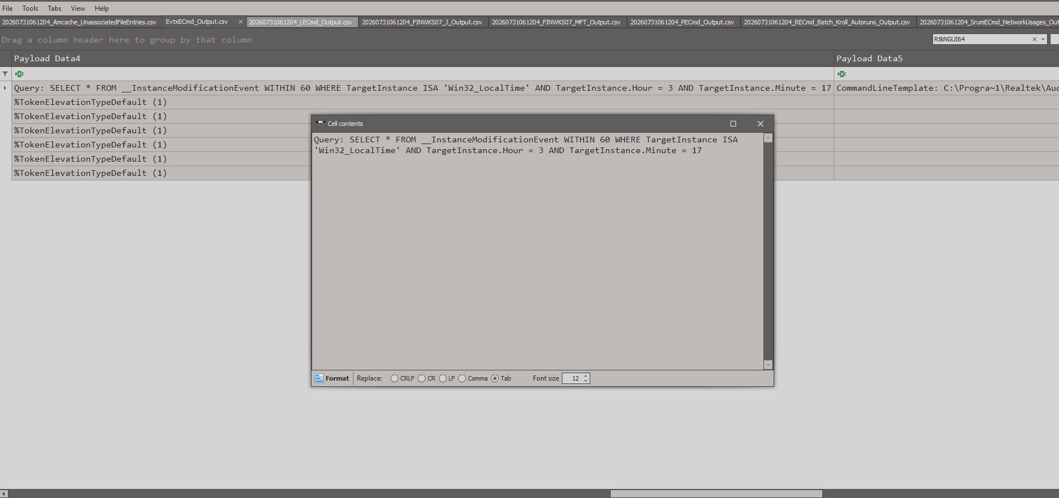Open the File menu
Viewport: 1059px width, 498px height.
pos(7,9)
